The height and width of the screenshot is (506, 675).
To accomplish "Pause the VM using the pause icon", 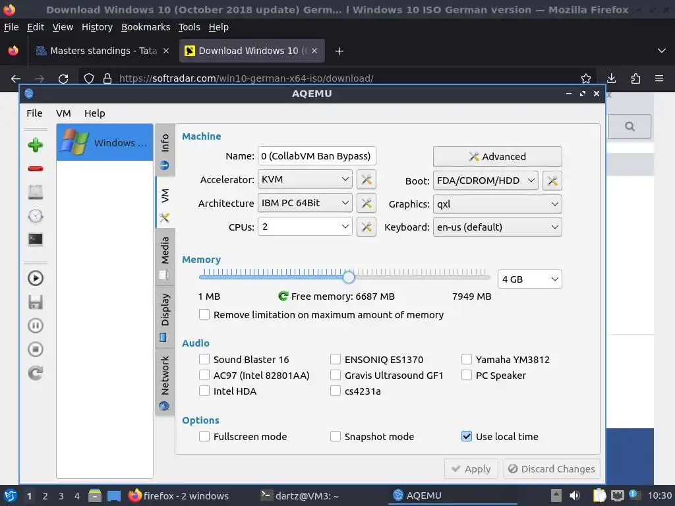I will tap(36, 325).
